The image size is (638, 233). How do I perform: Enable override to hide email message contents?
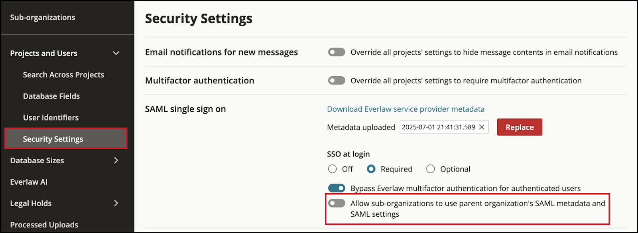pyautogui.click(x=336, y=52)
